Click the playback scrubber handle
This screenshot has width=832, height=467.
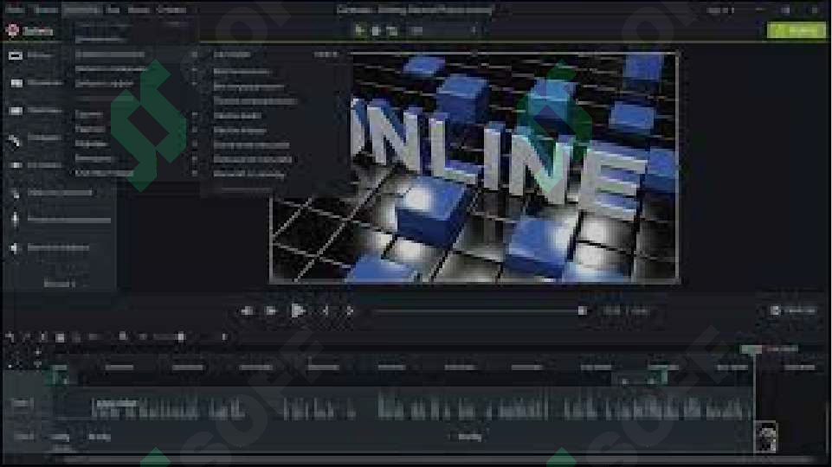582,311
